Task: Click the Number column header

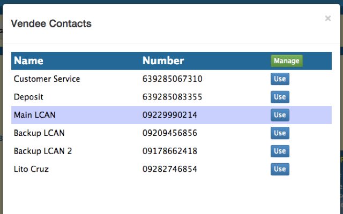Action: 163,60
